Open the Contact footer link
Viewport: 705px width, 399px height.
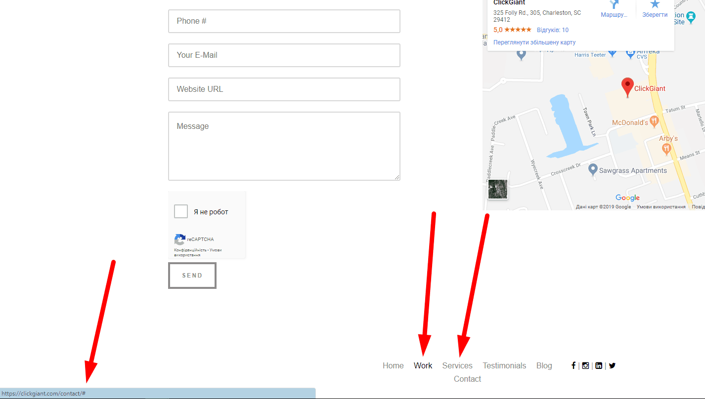pos(467,379)
